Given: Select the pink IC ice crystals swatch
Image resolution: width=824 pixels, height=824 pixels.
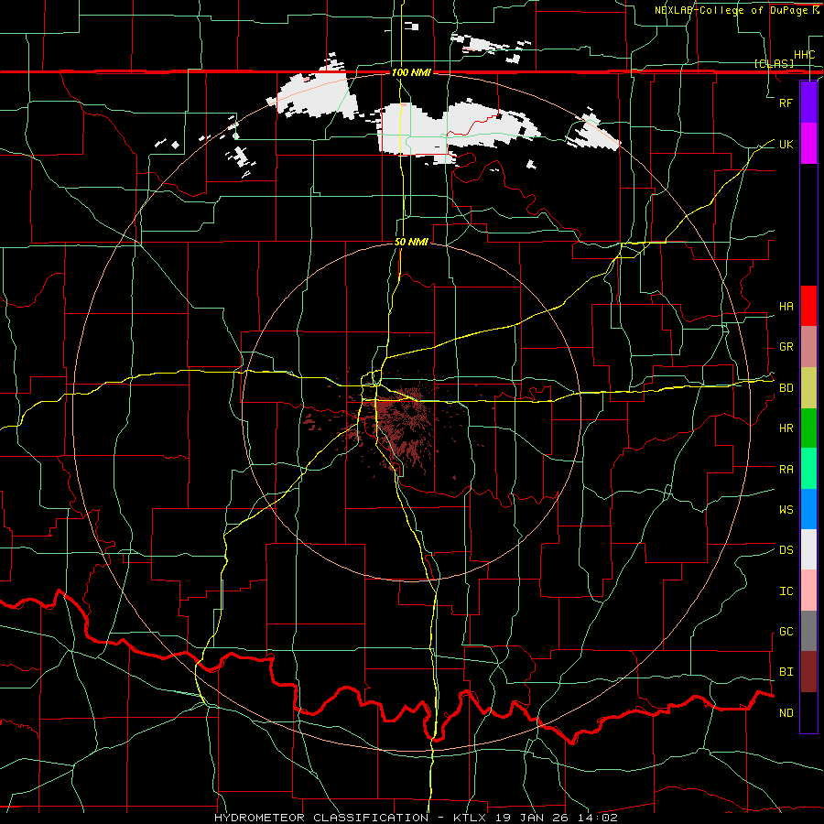Looking at the screenshot, I should [x=808, y=591].
